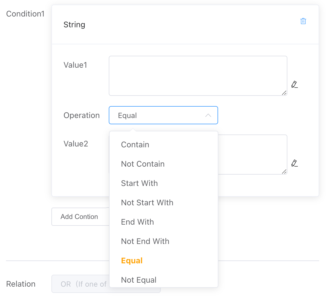Select Not Start With option

tap(147, 203)
